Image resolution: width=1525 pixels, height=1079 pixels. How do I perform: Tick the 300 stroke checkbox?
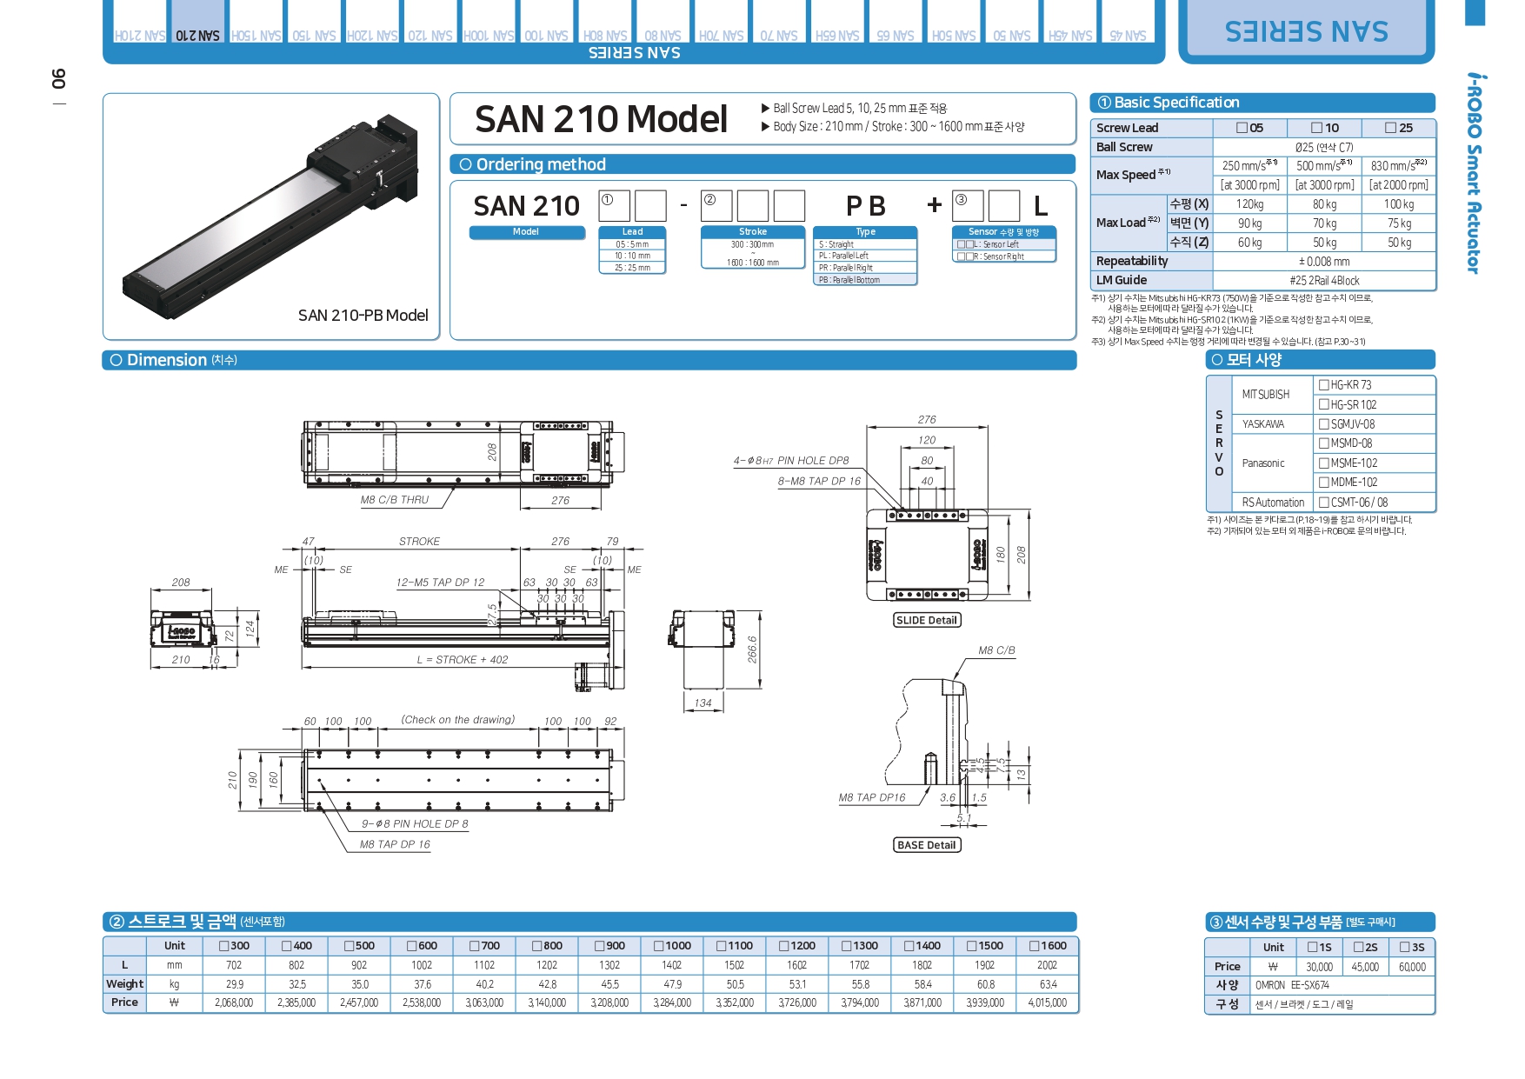coord(223,946)
